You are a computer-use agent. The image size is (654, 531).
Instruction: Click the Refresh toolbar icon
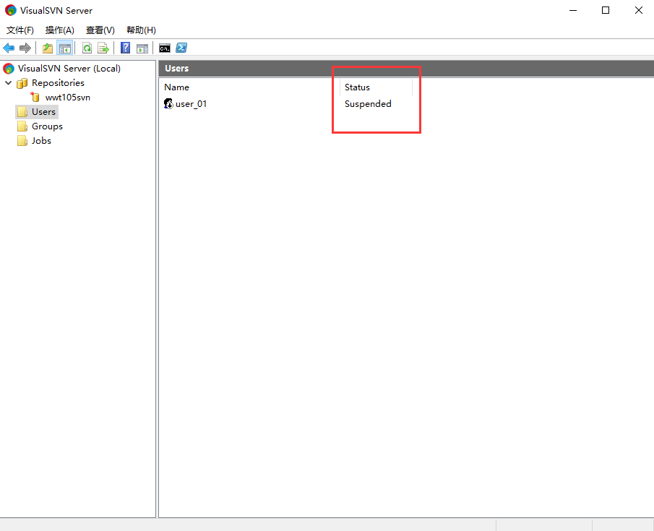click(87, 48)
